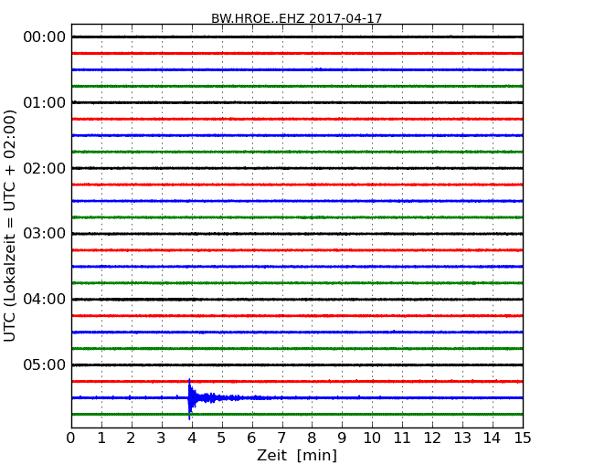Click the black trace at 00:00
Screen dimensions: 594x475
(x=297, y=37)
